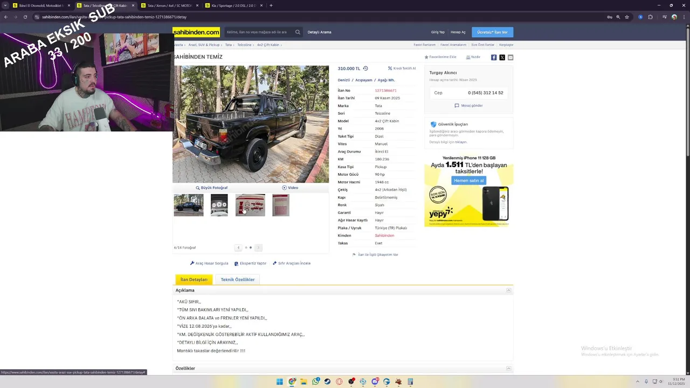Screen dimensions: 690x388
Task: Close the Tata / Telcoline tab
Action: click(133, 5)
